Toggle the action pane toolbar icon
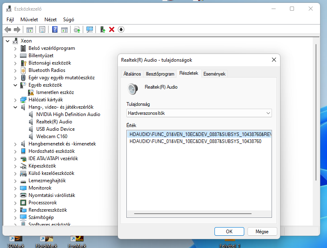 (x=64, y=30)
